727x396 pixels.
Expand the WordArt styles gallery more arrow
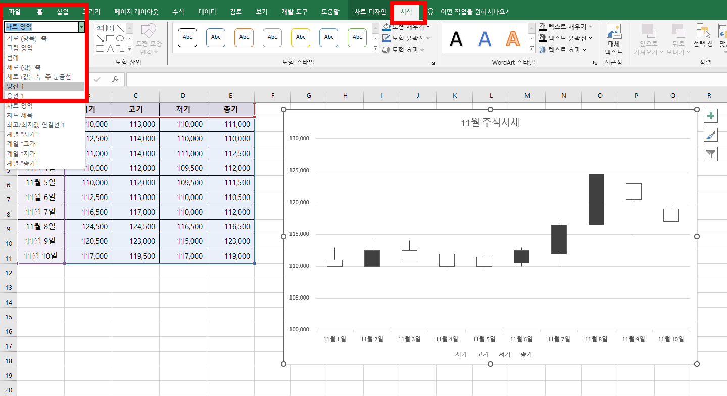click(x=531, y=49)
